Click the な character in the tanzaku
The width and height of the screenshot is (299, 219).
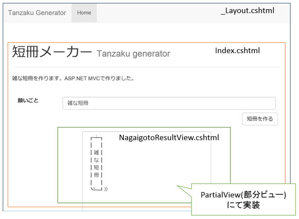96,160
